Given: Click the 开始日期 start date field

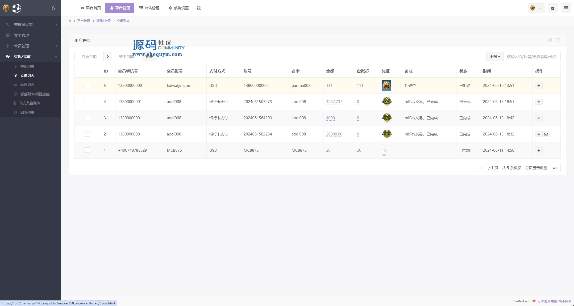Looking at the screenshot, I should pyautogui.click(x=89, y=57).
